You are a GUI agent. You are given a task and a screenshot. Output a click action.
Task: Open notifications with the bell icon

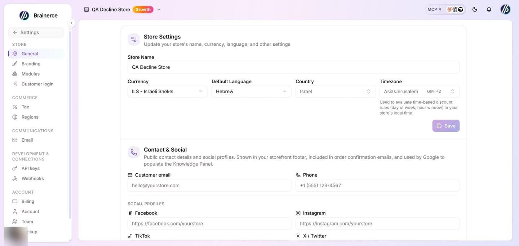489,10
